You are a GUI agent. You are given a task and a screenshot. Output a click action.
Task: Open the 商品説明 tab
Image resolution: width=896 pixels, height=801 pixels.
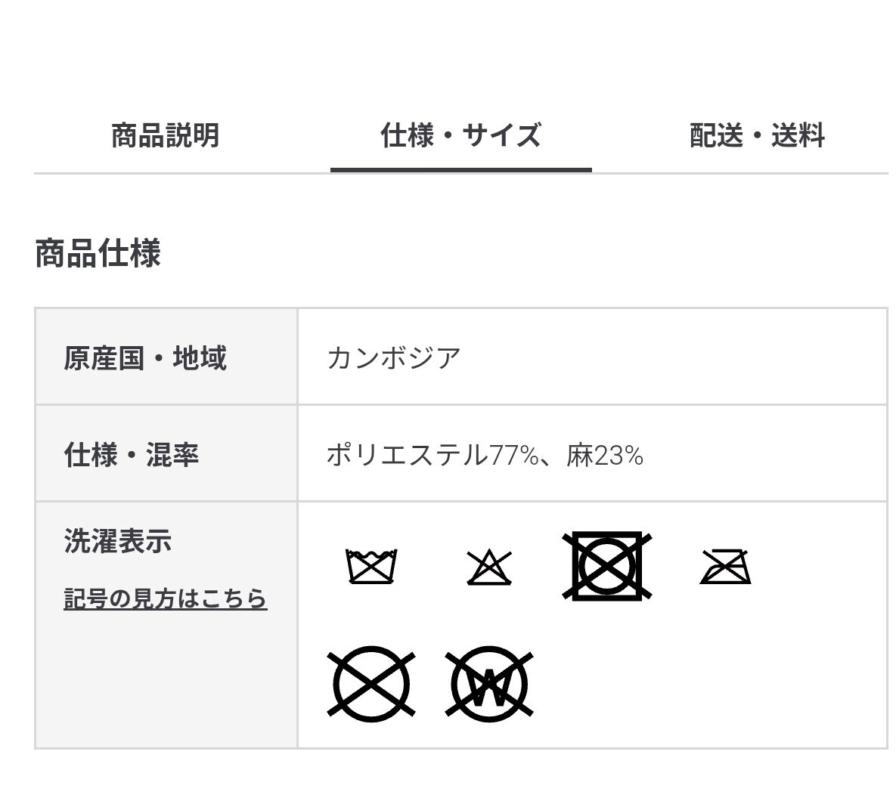point(165,136)
